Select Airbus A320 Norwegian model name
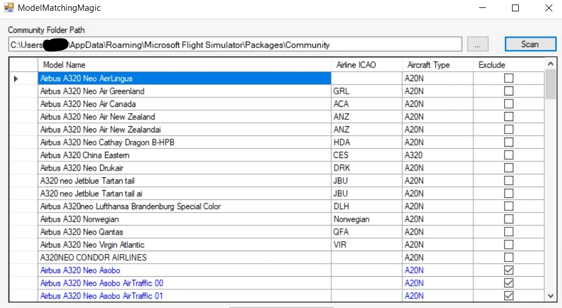Image resolution: width=562 pixels, height=308 pixels. [184, 219]
